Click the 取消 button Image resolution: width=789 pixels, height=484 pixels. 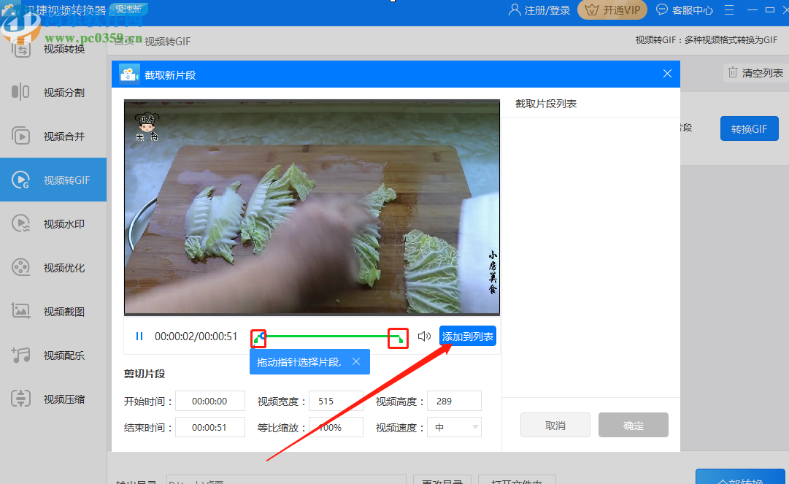click(555, 425)
